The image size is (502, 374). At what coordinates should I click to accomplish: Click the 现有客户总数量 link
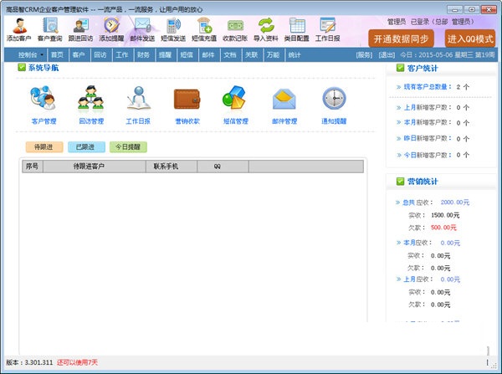427,87
